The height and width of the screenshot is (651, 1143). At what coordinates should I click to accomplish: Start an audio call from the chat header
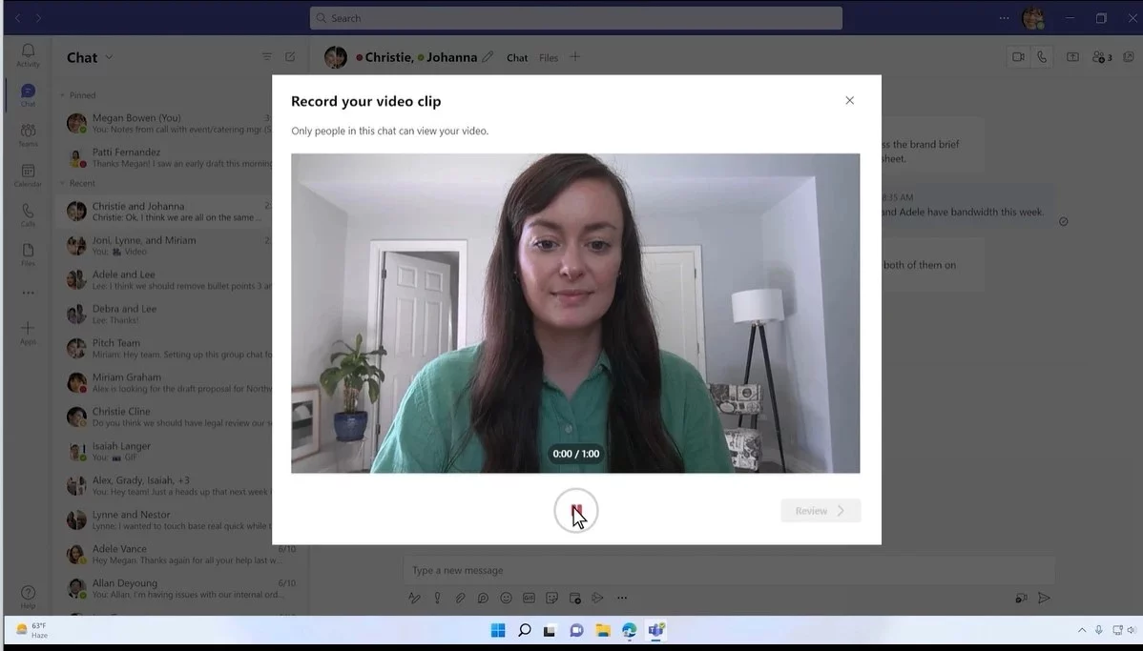1042,57
